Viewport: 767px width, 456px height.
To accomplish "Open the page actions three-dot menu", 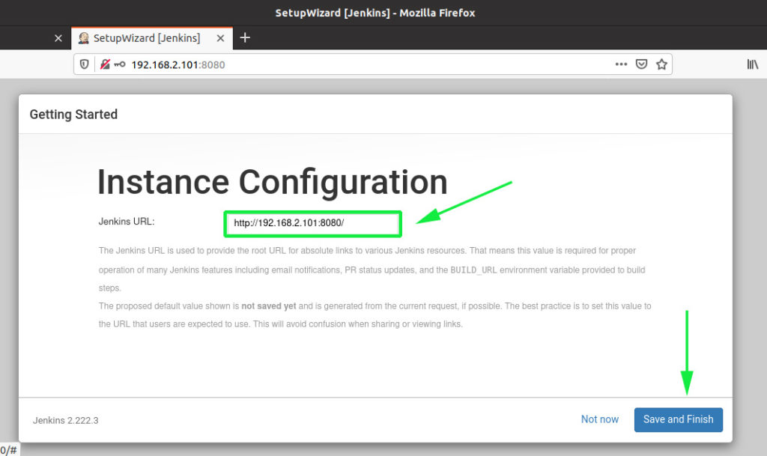I will pos(621,64).
